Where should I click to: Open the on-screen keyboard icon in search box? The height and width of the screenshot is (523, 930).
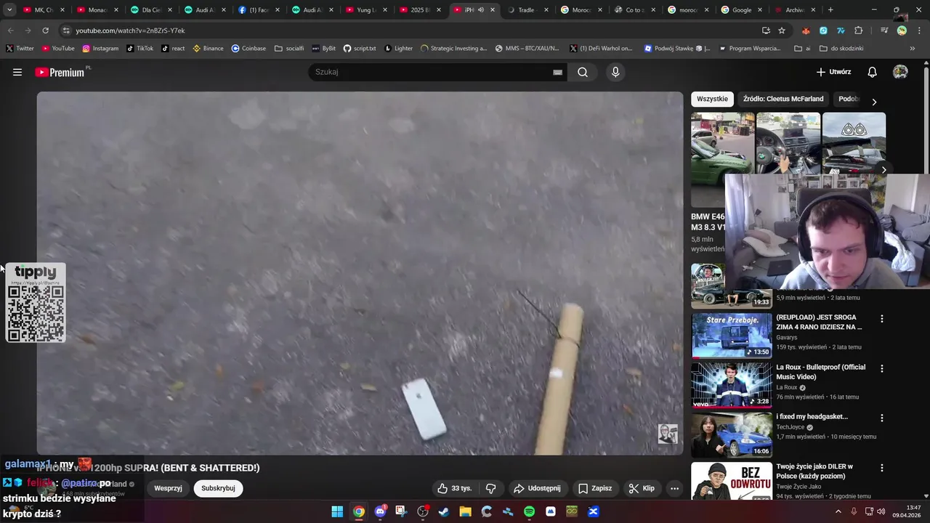557,72
